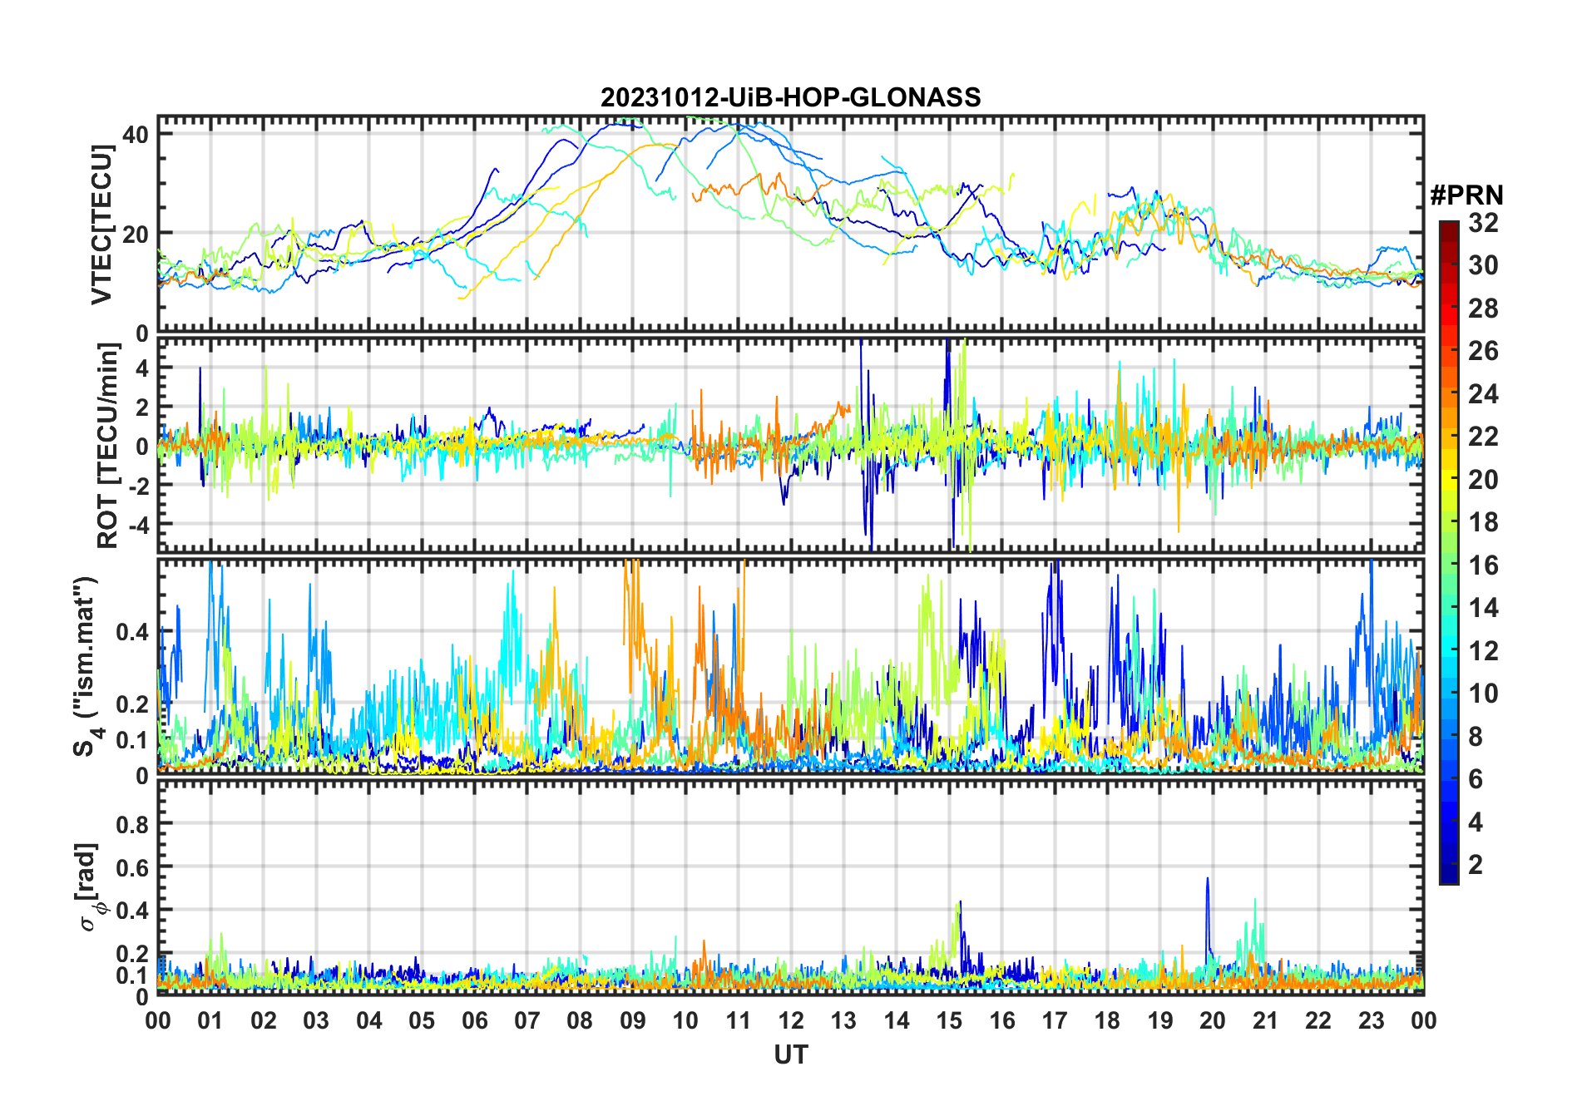Select the -4 tick on the ROT axis

tap(137, 526)
